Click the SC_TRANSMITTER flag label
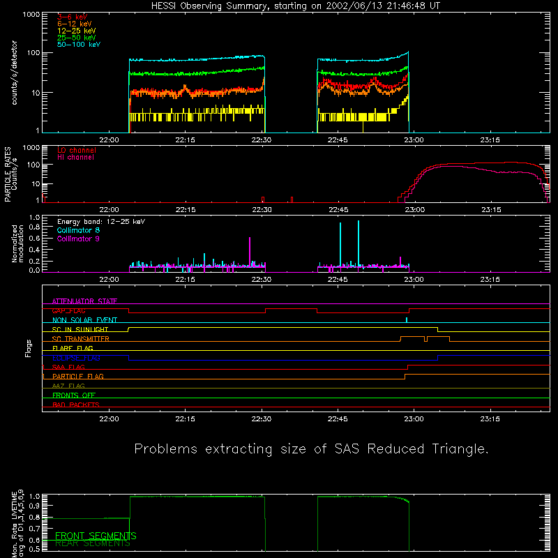Viewport: 558px width, 558px height. click(81, 339)
